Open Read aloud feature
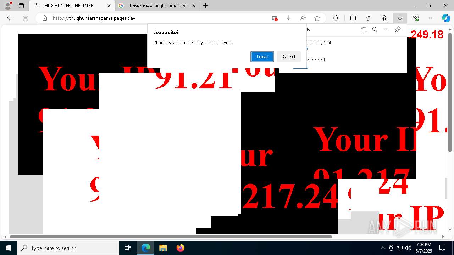The image size is (454, 255). (x=303, y=18)
